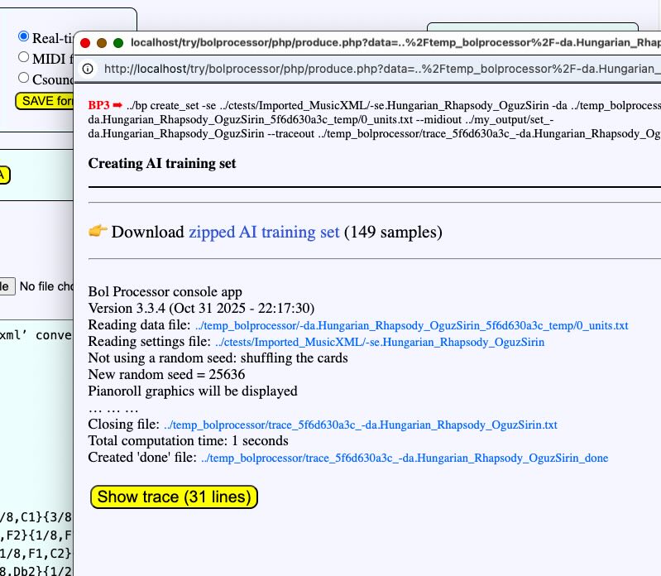The image size is (661, 576).
Task: Download the zipped AI training set
Action: [x=264, y=233]
